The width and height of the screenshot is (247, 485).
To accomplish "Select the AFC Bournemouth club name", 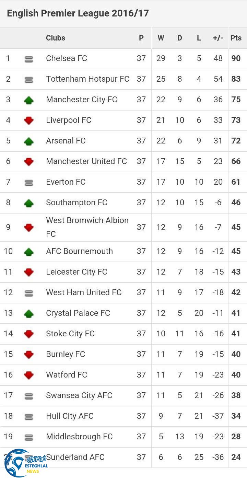I will [79, 251].
